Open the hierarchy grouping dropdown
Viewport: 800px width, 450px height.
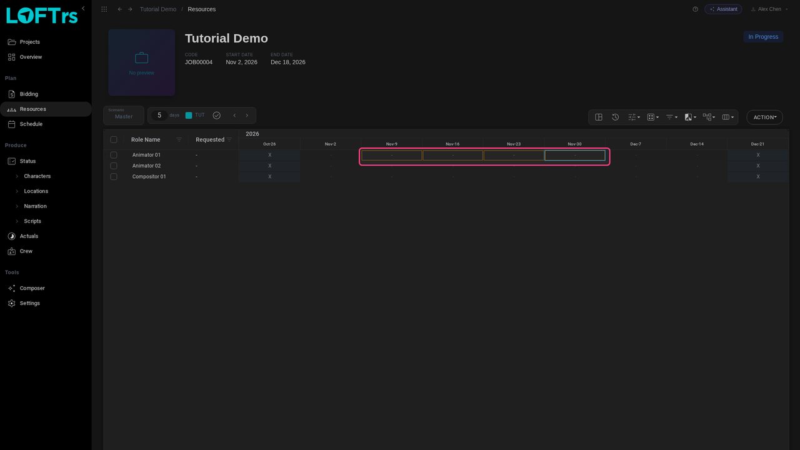tap(709, 117)
